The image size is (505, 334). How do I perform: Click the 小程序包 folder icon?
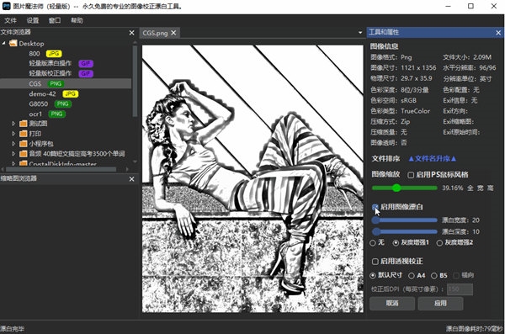point(24,143)
